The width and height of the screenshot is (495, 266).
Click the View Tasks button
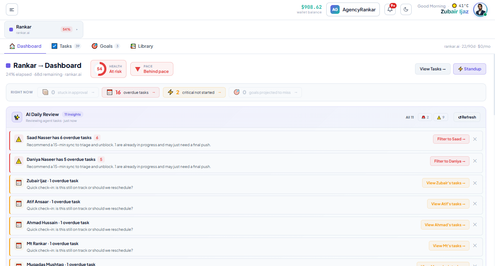click(433, 69)
